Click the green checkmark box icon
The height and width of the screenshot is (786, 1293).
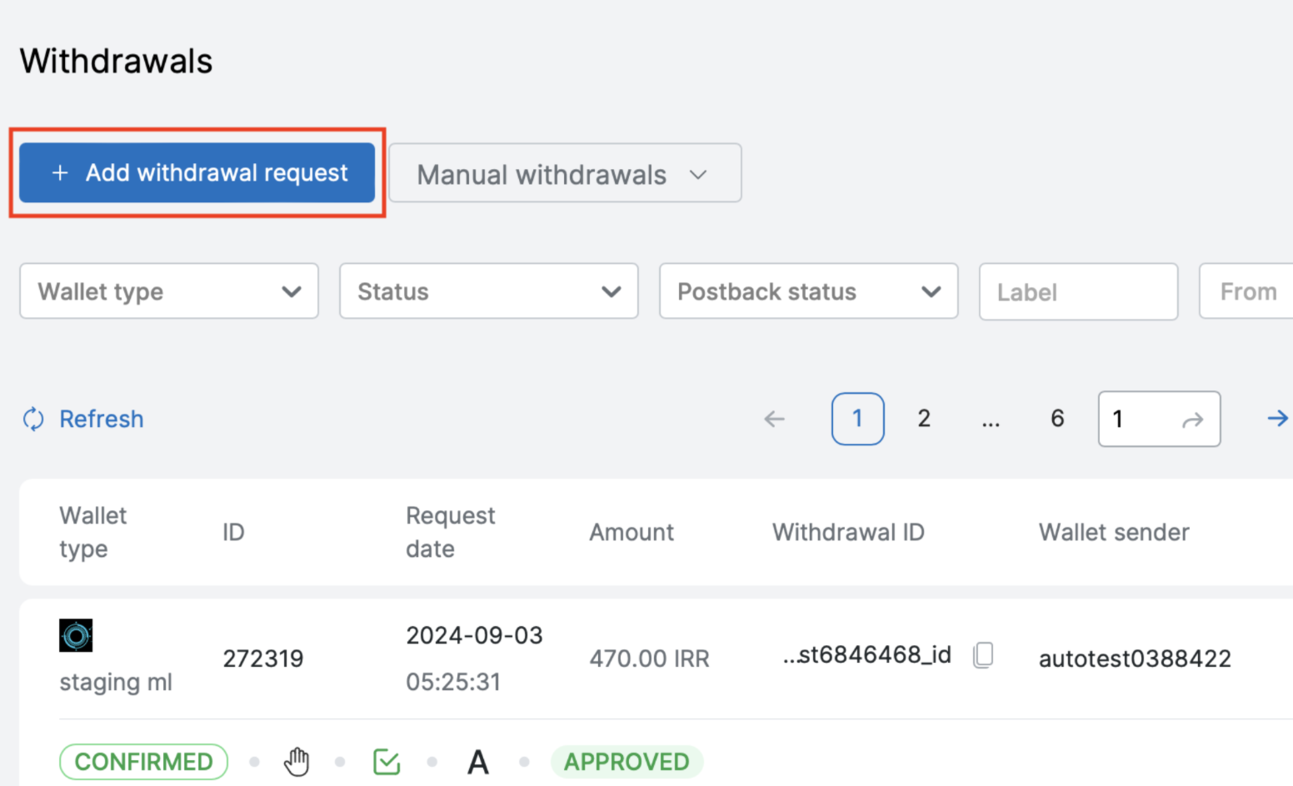point(387,762)
